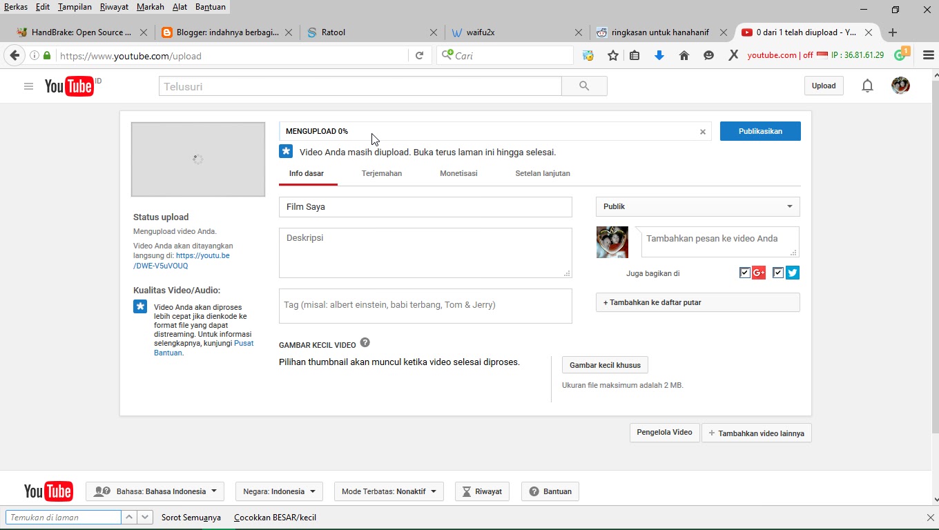This screenshot has height=530, width=939.
Task: Open the notifications bell
Action: (867, 86)
